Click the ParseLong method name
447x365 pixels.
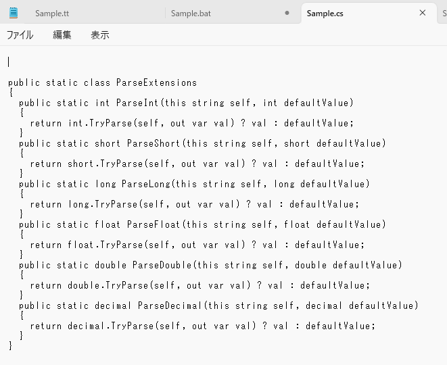click(x=145, y=184)
